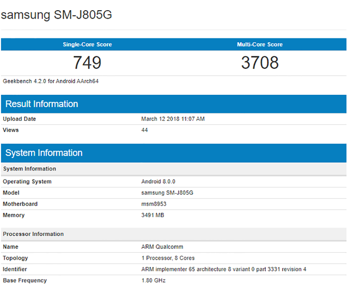Screen dimensions: 349x294
Task: Click the Memory label
Action: click(13, 215)
